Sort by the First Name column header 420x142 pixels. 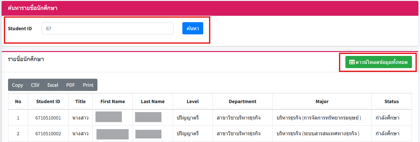click(x=113, y=102)
